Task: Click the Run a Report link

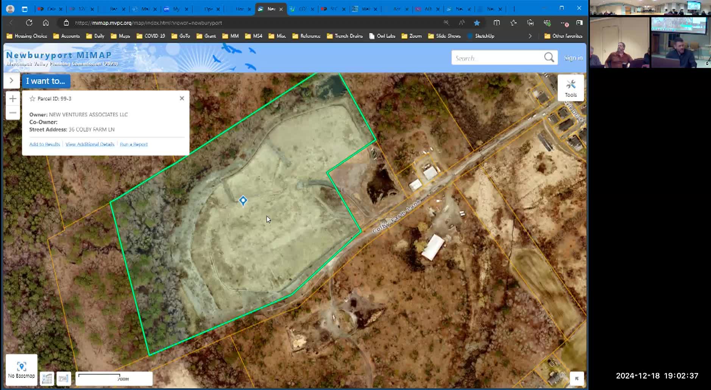Action: (x=134, y=144)
